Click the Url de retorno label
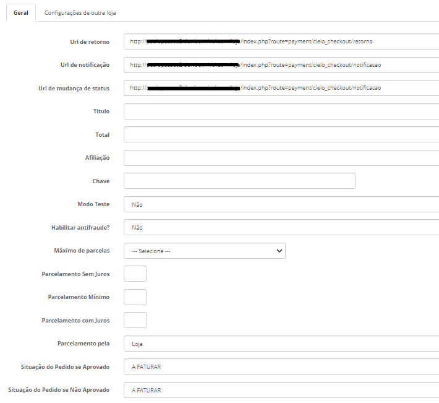This screenshot has height=403, width=439. [x=90, y=41]
